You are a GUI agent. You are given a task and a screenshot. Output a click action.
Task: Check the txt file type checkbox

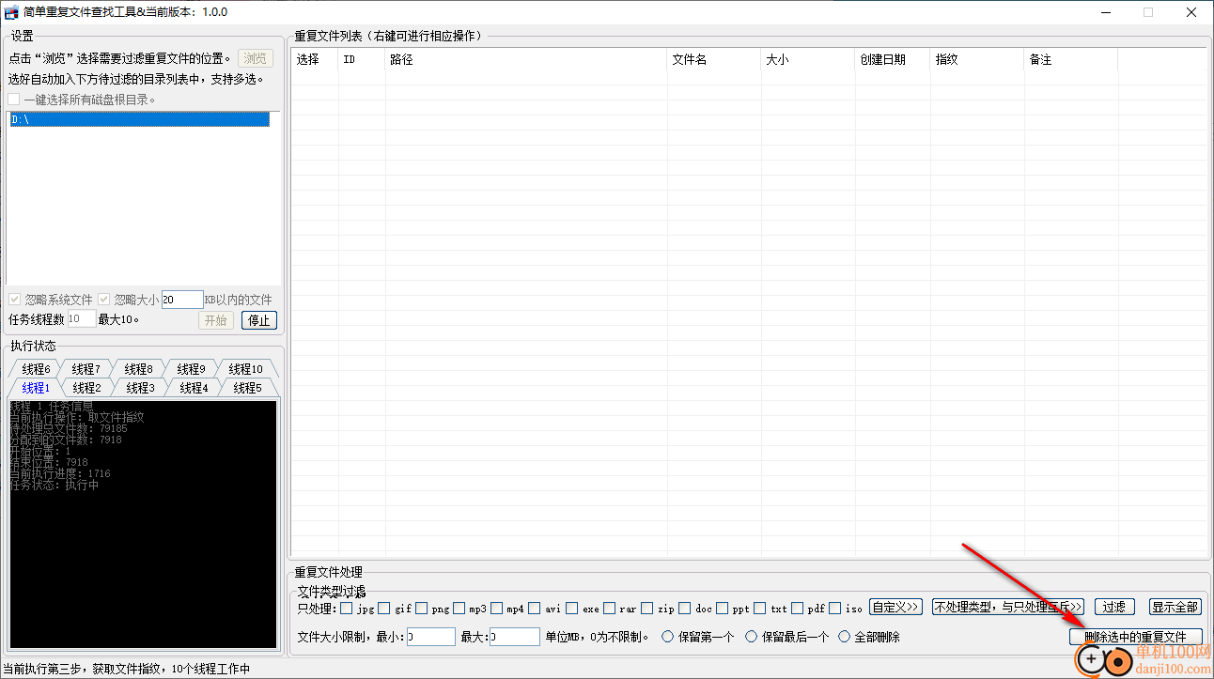760,608
